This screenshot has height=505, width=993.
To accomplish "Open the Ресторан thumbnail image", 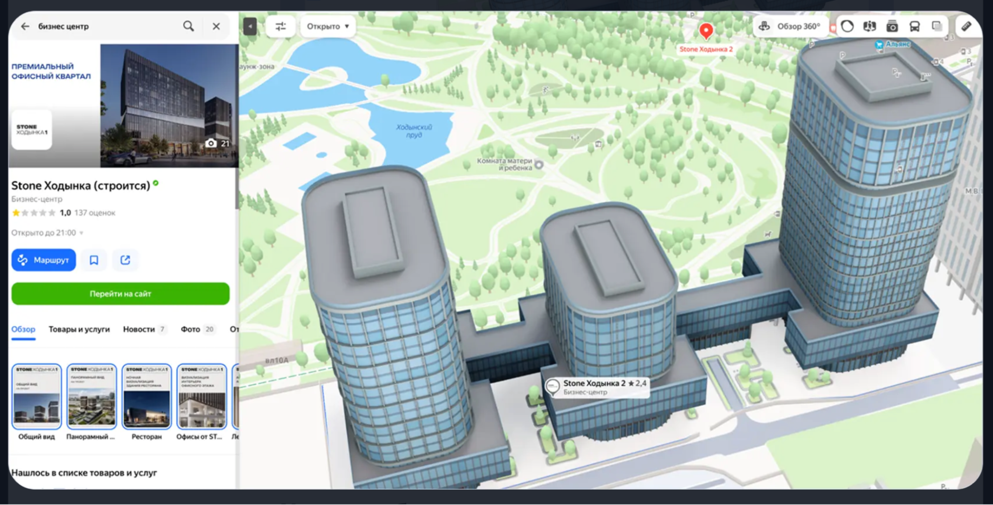I will 147,397.
